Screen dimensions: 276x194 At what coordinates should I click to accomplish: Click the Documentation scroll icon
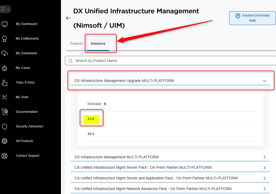[5, 112]
